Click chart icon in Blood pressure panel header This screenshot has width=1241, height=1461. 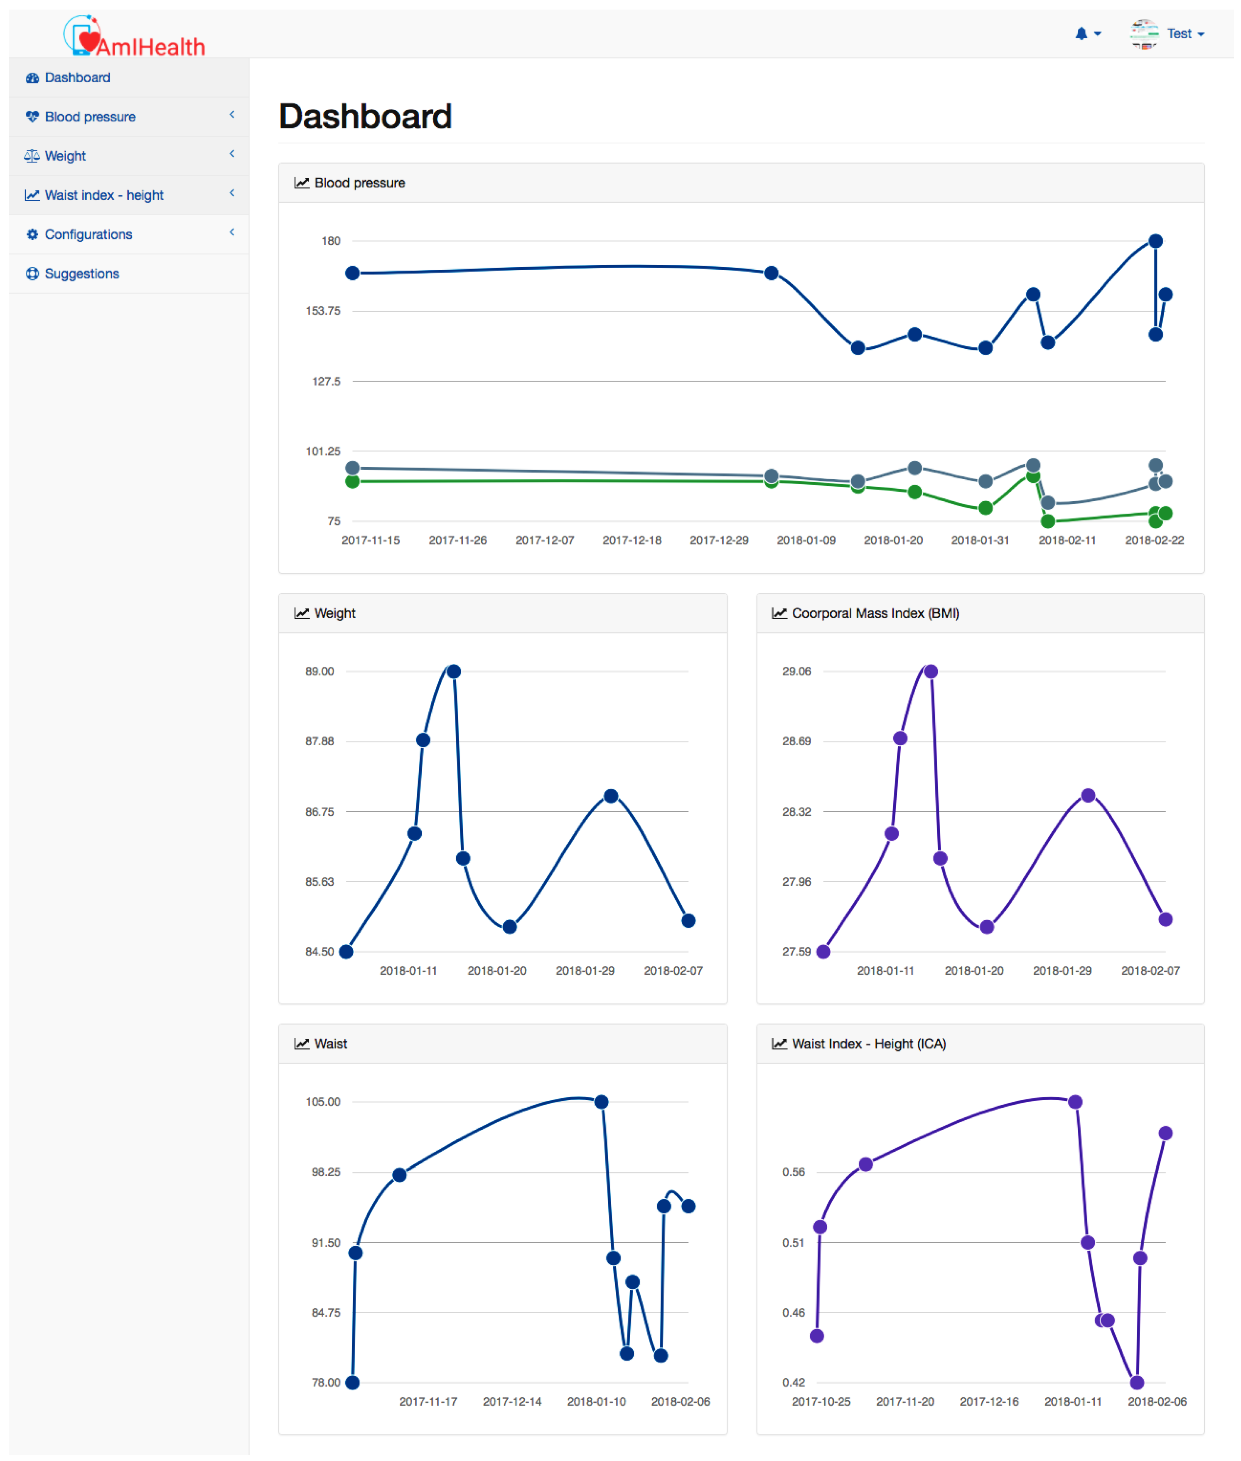coord(302,183)
